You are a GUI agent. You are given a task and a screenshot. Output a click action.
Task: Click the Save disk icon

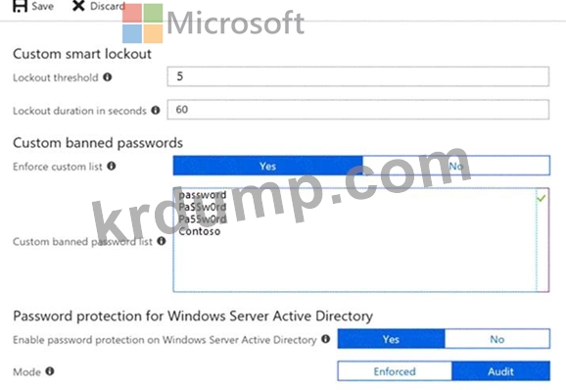tap(20, 6)
